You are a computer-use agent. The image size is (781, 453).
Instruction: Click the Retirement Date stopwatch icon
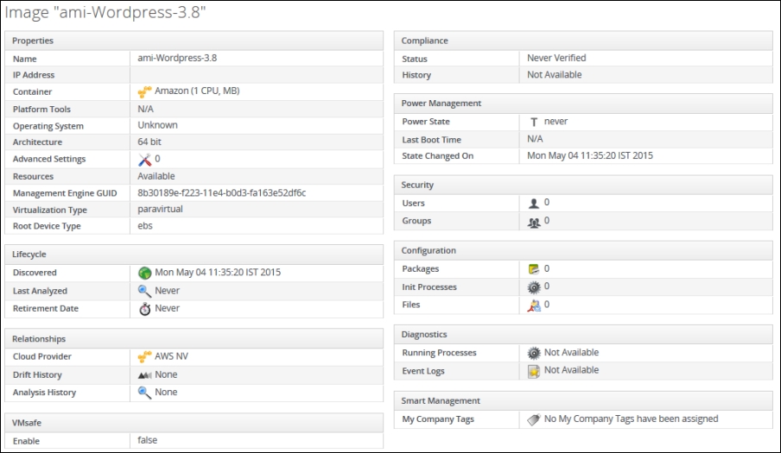click(x=144, y=309)
